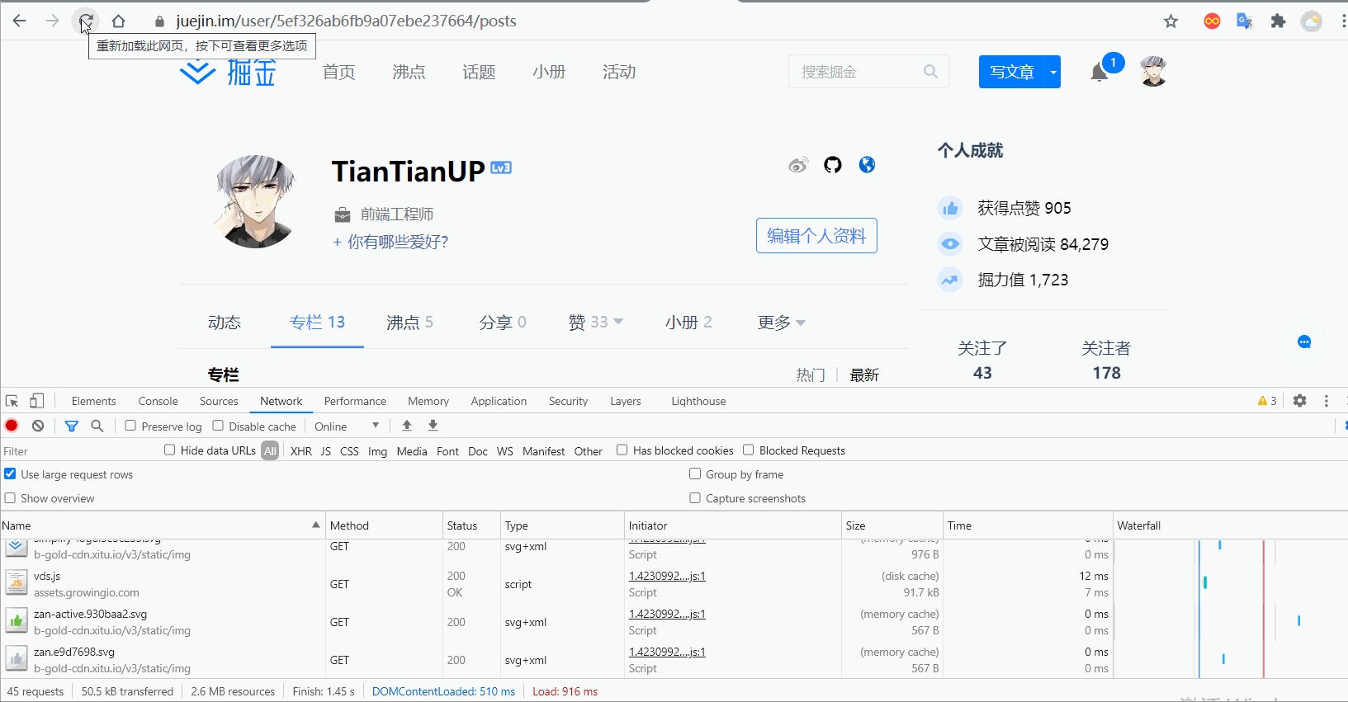This screenshot has height=702, width=1348.
Task: Go to browser home icon
Action: [118, 21]
